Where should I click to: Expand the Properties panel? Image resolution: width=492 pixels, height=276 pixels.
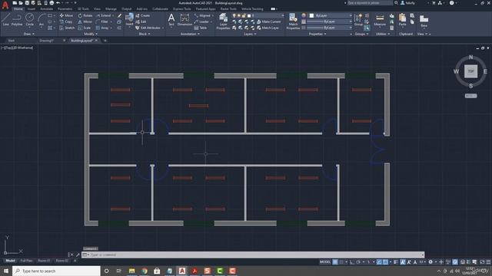click(317, 34)
